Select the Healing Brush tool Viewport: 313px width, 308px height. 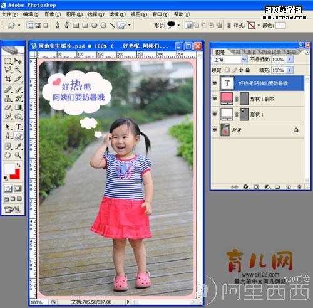pyautogui.click(x=8, y=90)
